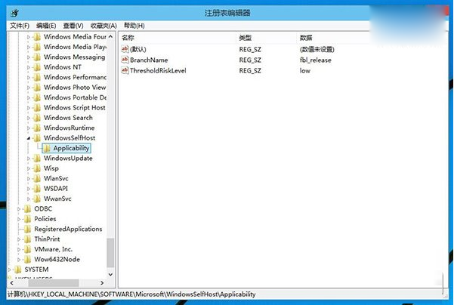Click the WindowsSelfHost folder icon

pos(37,138)
